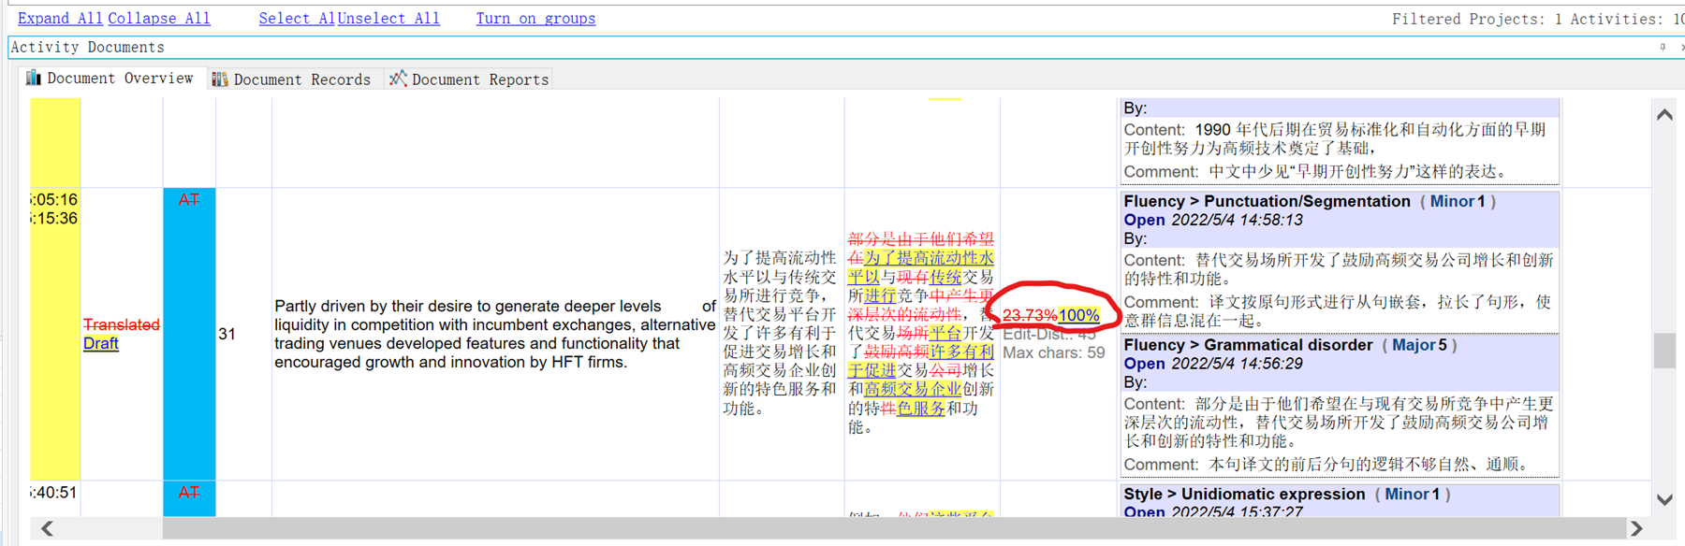
Task: Click the comment beginning 译文按原句形式
Action: (1339, 311)
